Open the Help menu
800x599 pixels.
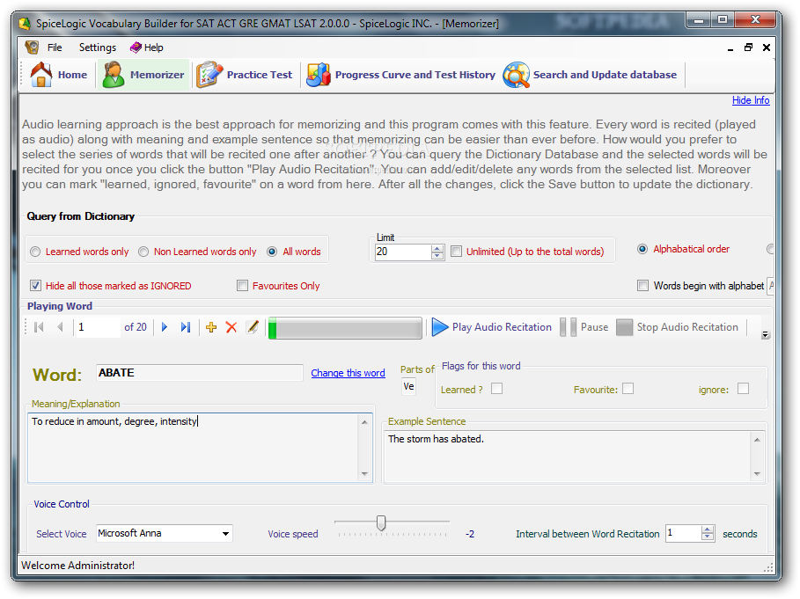point(147,47)
